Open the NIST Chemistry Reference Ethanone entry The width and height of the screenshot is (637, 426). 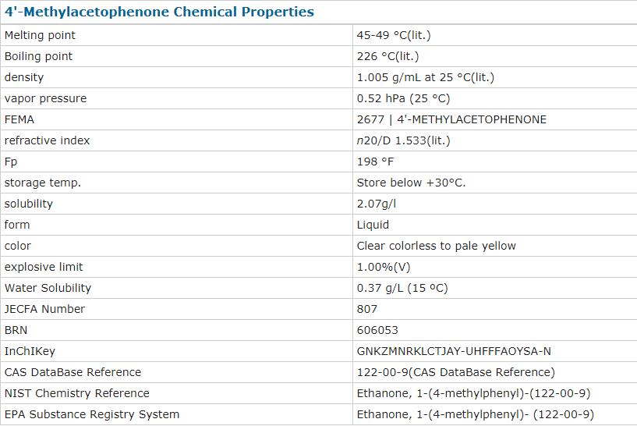(x=473, y=393)
